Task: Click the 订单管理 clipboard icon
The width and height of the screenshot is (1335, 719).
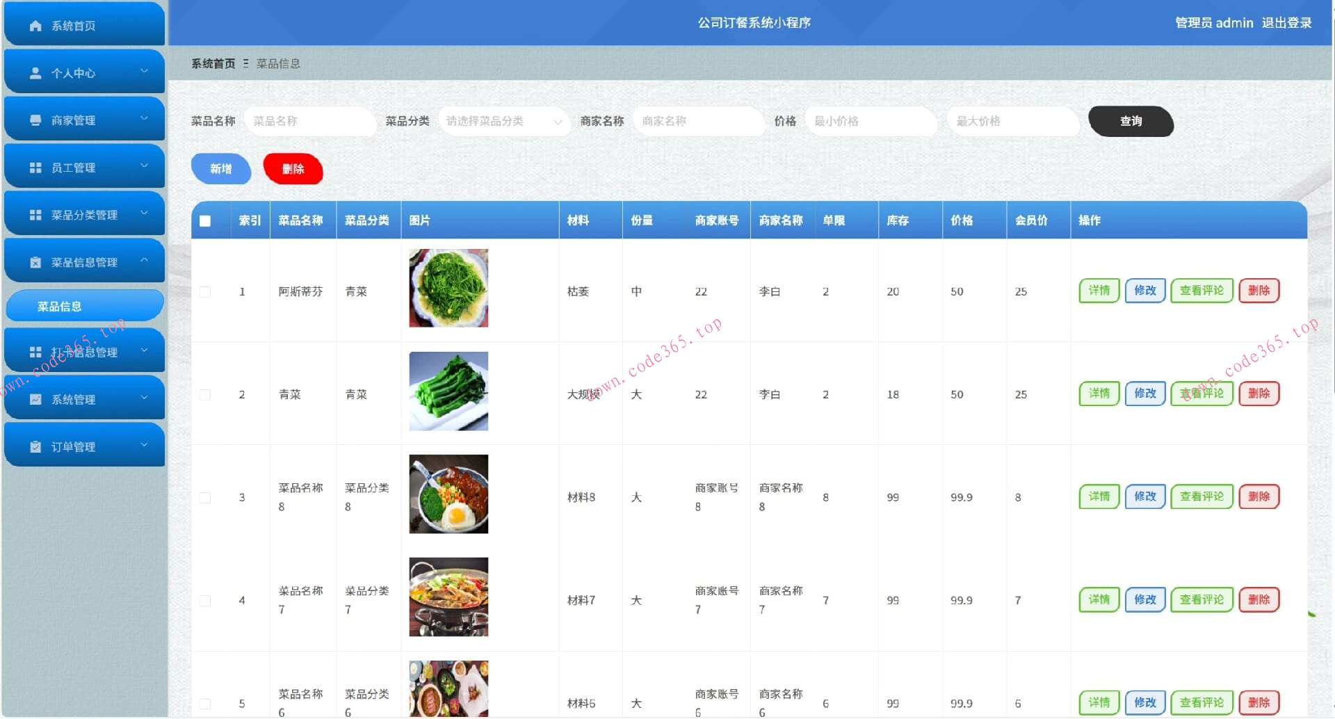Action: [x=35, y=446]
